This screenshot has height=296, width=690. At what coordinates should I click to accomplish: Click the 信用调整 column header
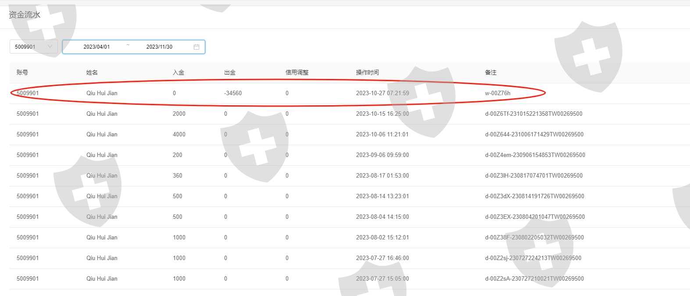click(297, 72)
